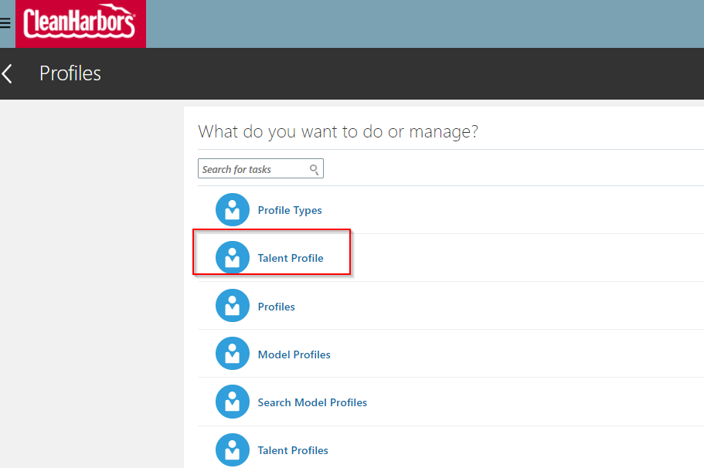Click the search magnifier icon in tasks field
Viewport: 704px width, 468px height.
[x=315, y=168]
